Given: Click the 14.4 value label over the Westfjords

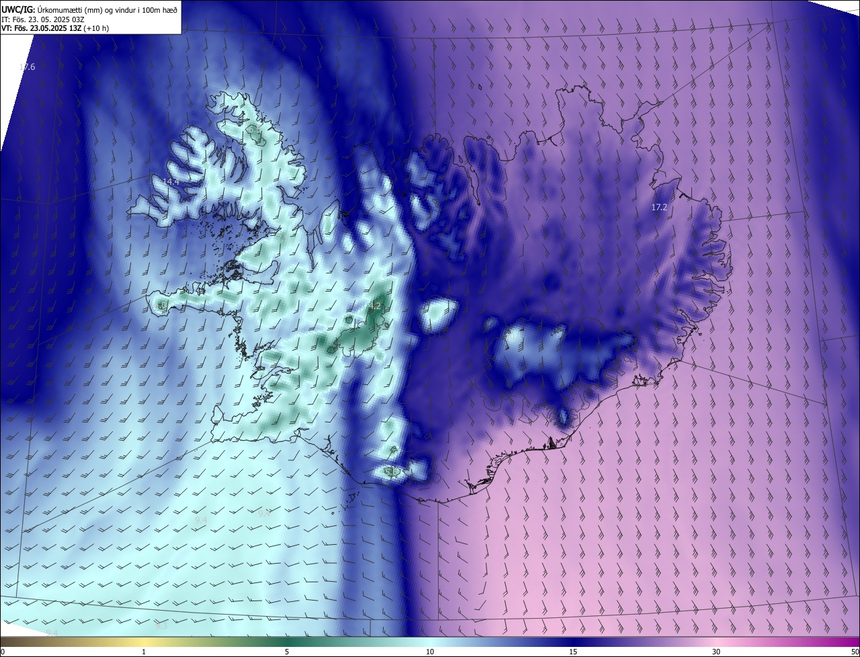Looking at the screenshot, I should (x=171, y=181).
